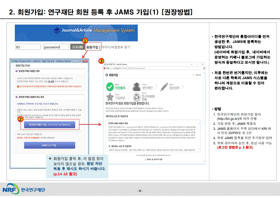The height and width of the screenshot is (198, 280).
Task: Click the KRI window address bar URL
Action: tap(126, 68)
